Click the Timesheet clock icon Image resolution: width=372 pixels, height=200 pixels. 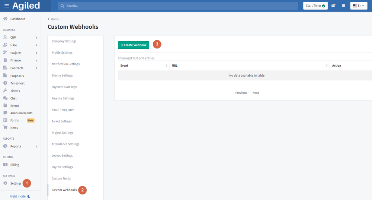5,83
